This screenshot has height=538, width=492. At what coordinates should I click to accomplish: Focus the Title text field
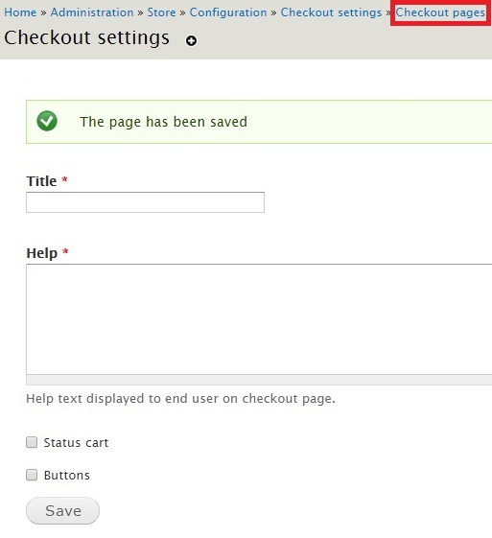(x=145, y=202)
